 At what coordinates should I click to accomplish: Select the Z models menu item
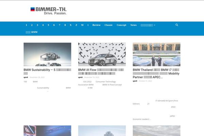[x=76, y=25]
